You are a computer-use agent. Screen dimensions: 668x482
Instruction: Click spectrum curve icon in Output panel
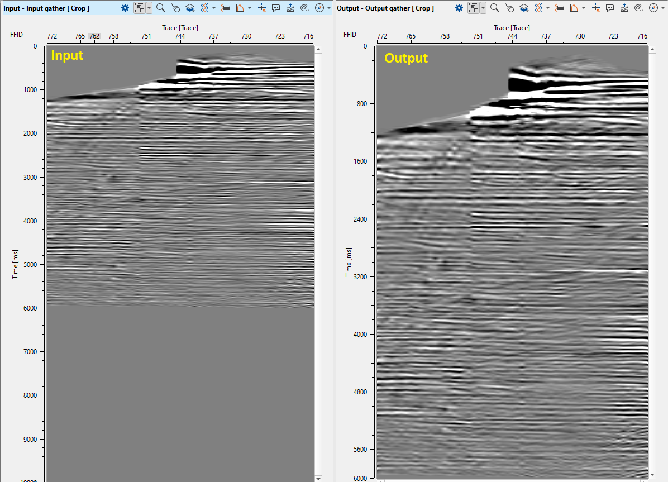click(574, 8)
